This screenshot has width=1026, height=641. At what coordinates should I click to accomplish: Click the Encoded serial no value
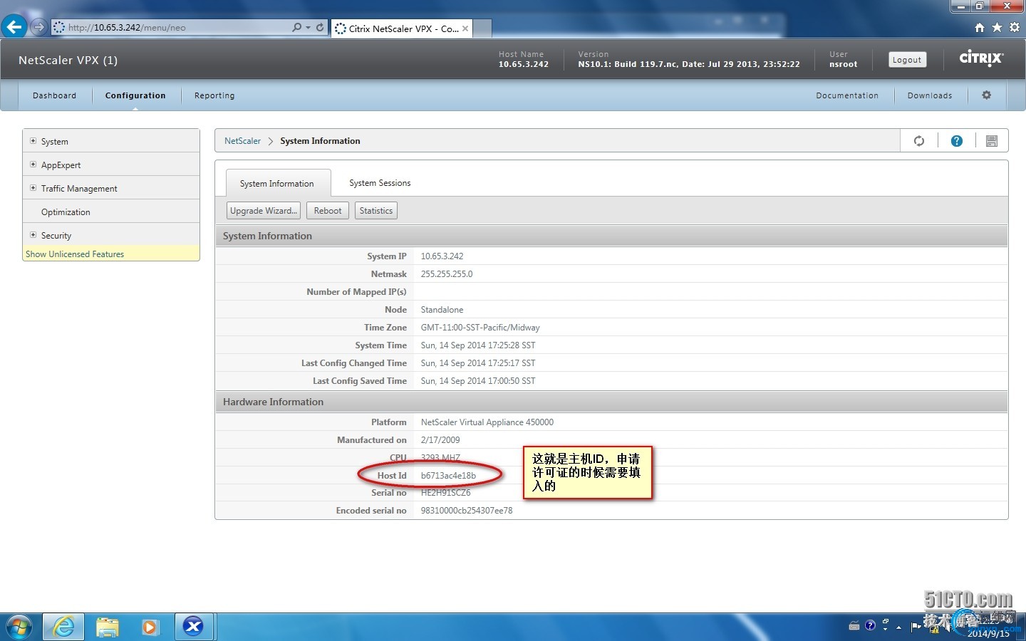467,511
